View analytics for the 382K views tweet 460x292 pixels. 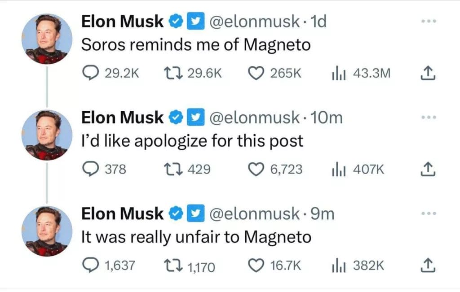coord(337,266)
